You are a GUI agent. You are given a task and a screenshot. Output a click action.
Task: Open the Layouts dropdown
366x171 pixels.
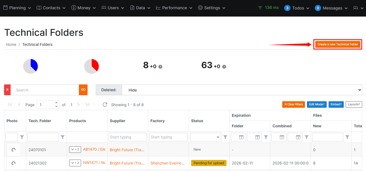(x=354, y=104)
